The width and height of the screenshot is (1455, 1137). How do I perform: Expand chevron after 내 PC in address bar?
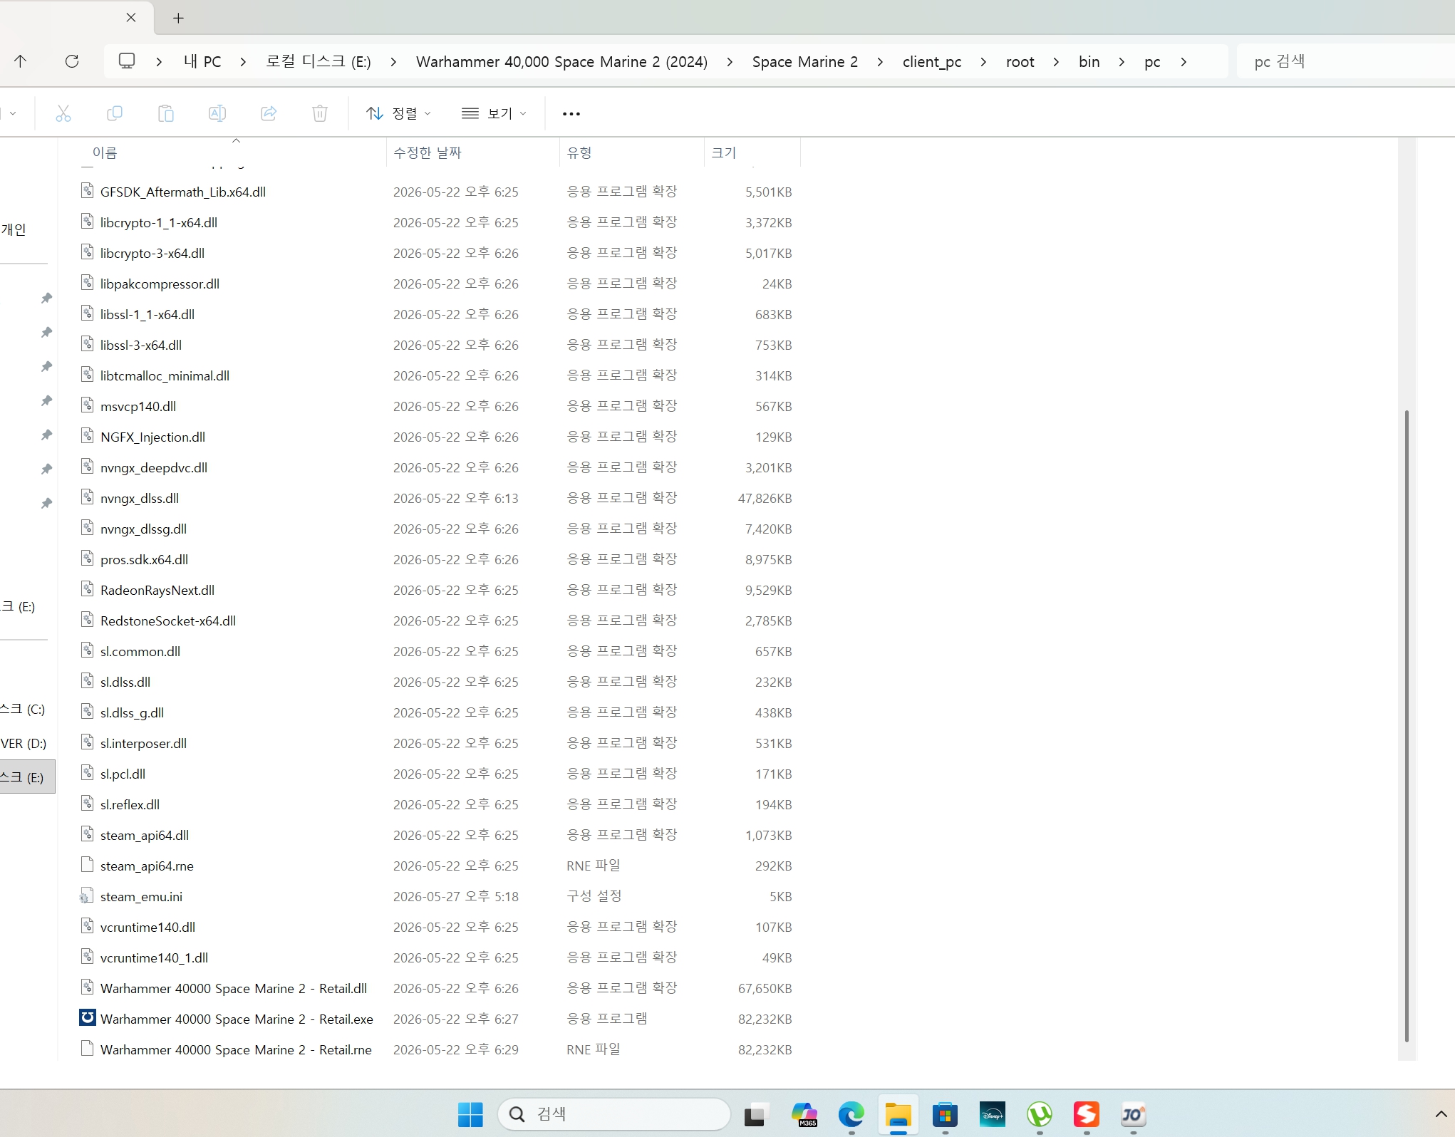pos(243,62)
